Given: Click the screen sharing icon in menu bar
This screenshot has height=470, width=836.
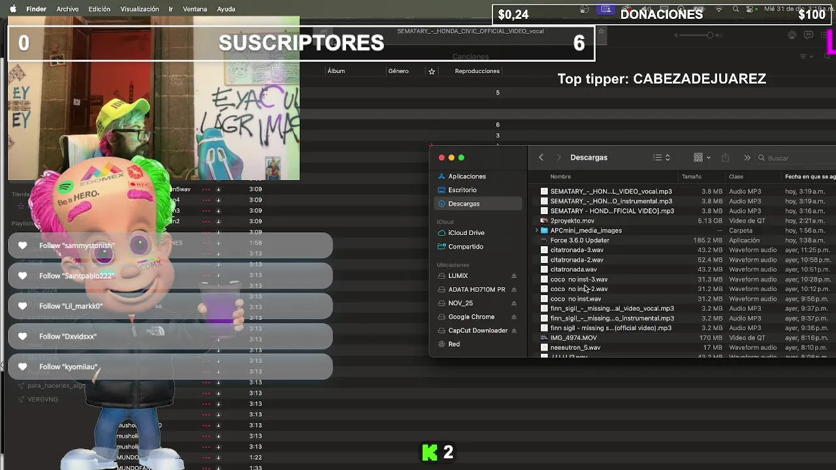Looking at the screenshot, I should [x=606, y=9].
